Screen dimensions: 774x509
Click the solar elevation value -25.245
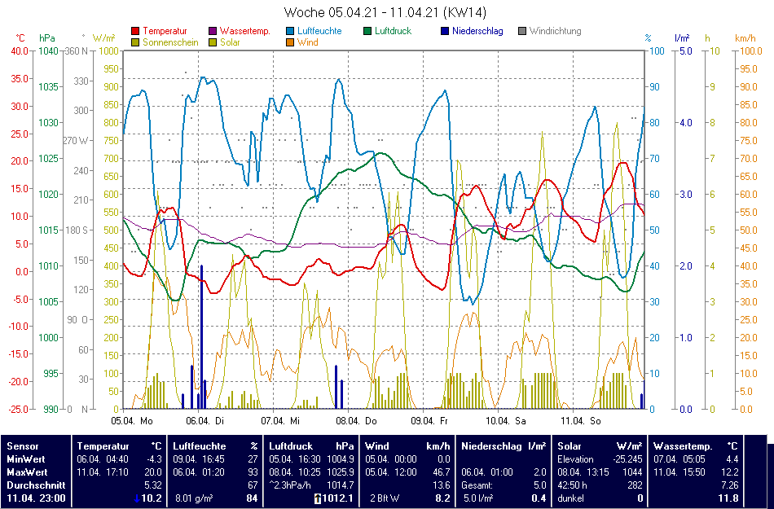627,459
